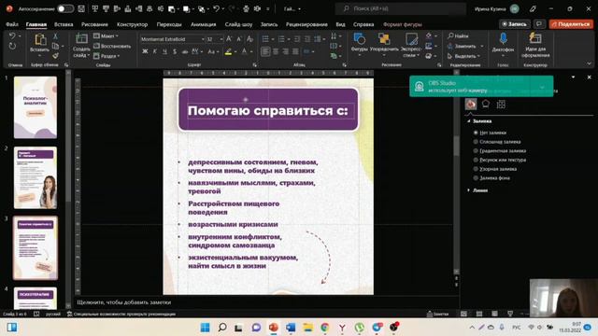Viewport: 598px width, 336px height.
Task: Open Word from the Windows taskbar
Action: point(291,328)
